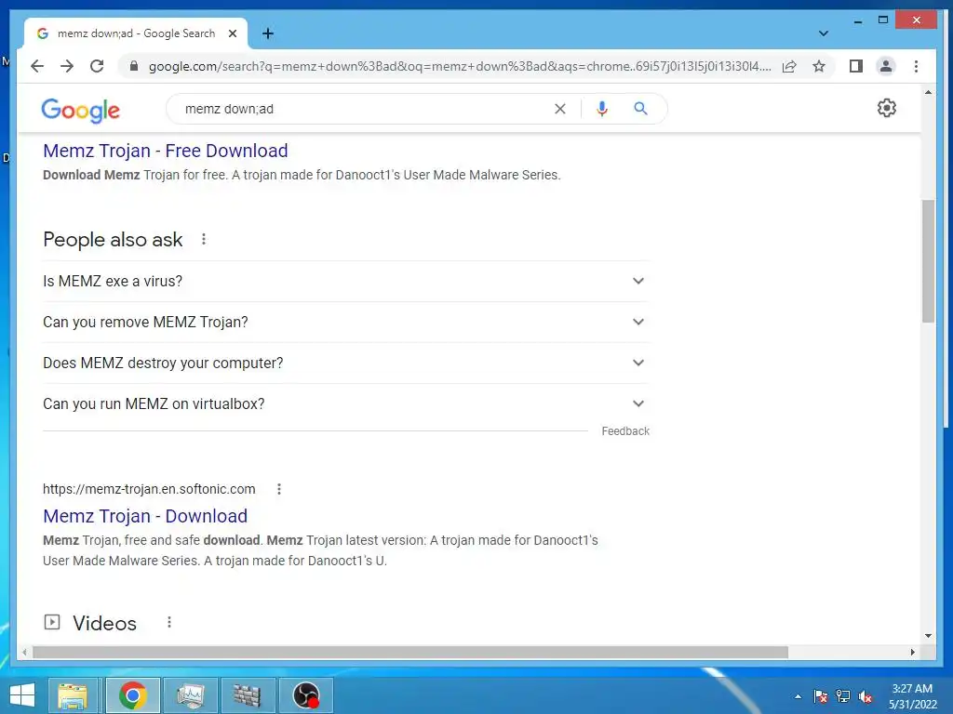Open OBS recorder on the taskbar
Screen dimensions: 953x714
tap(305, 695)
